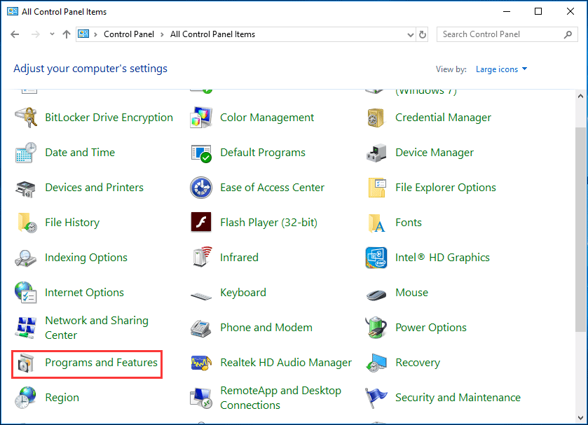
Task: Click the Programs and Features icon
Action: (26, 363)
